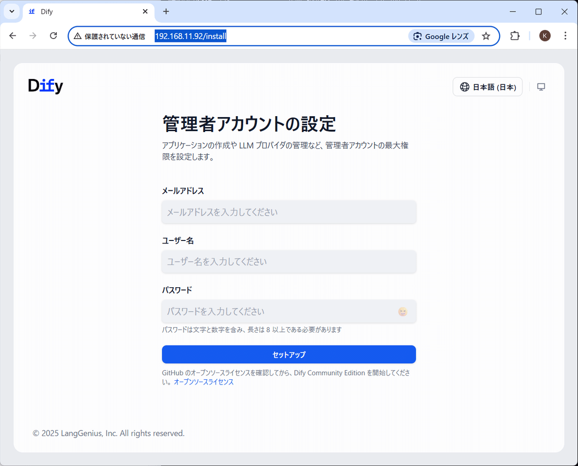The height and width of the screenshot is (466, 578).
Task: Open a new browser tab
Action: [x=166, y=12]
